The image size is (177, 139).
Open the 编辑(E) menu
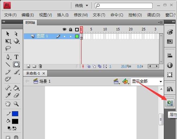28,15
